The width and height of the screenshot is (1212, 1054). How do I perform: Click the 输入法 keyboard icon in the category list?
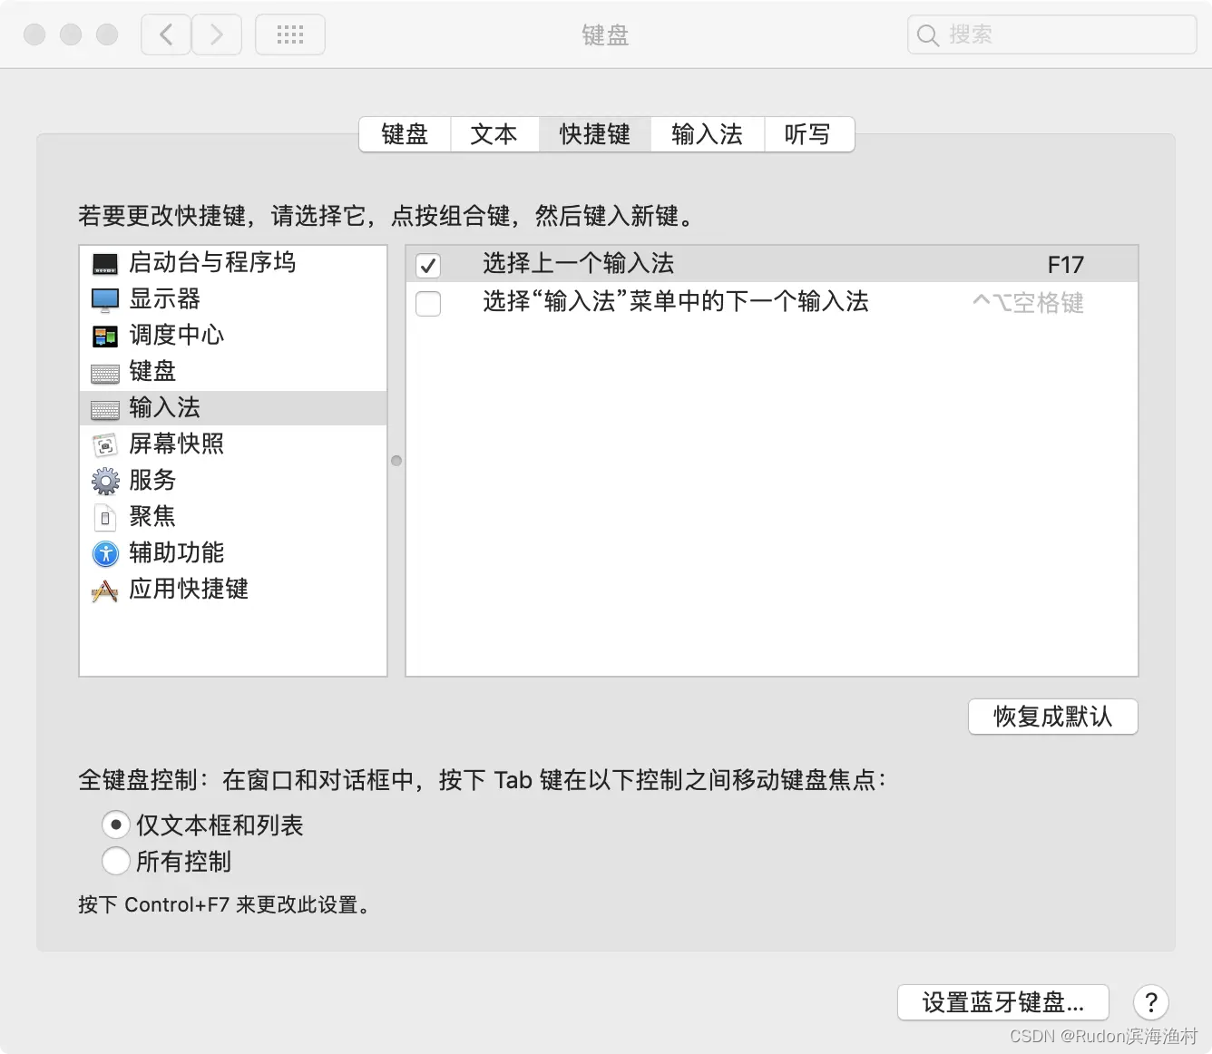pos(105,409)
